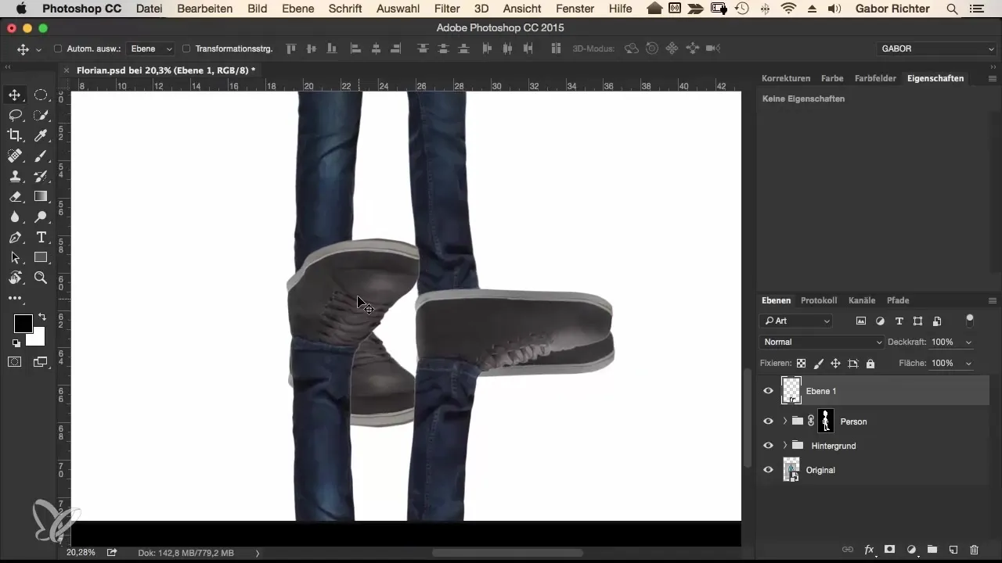This screenshot has height=563, width=1002.
Task: Select the Quick Selection tool
Action: tap(41, 116)
